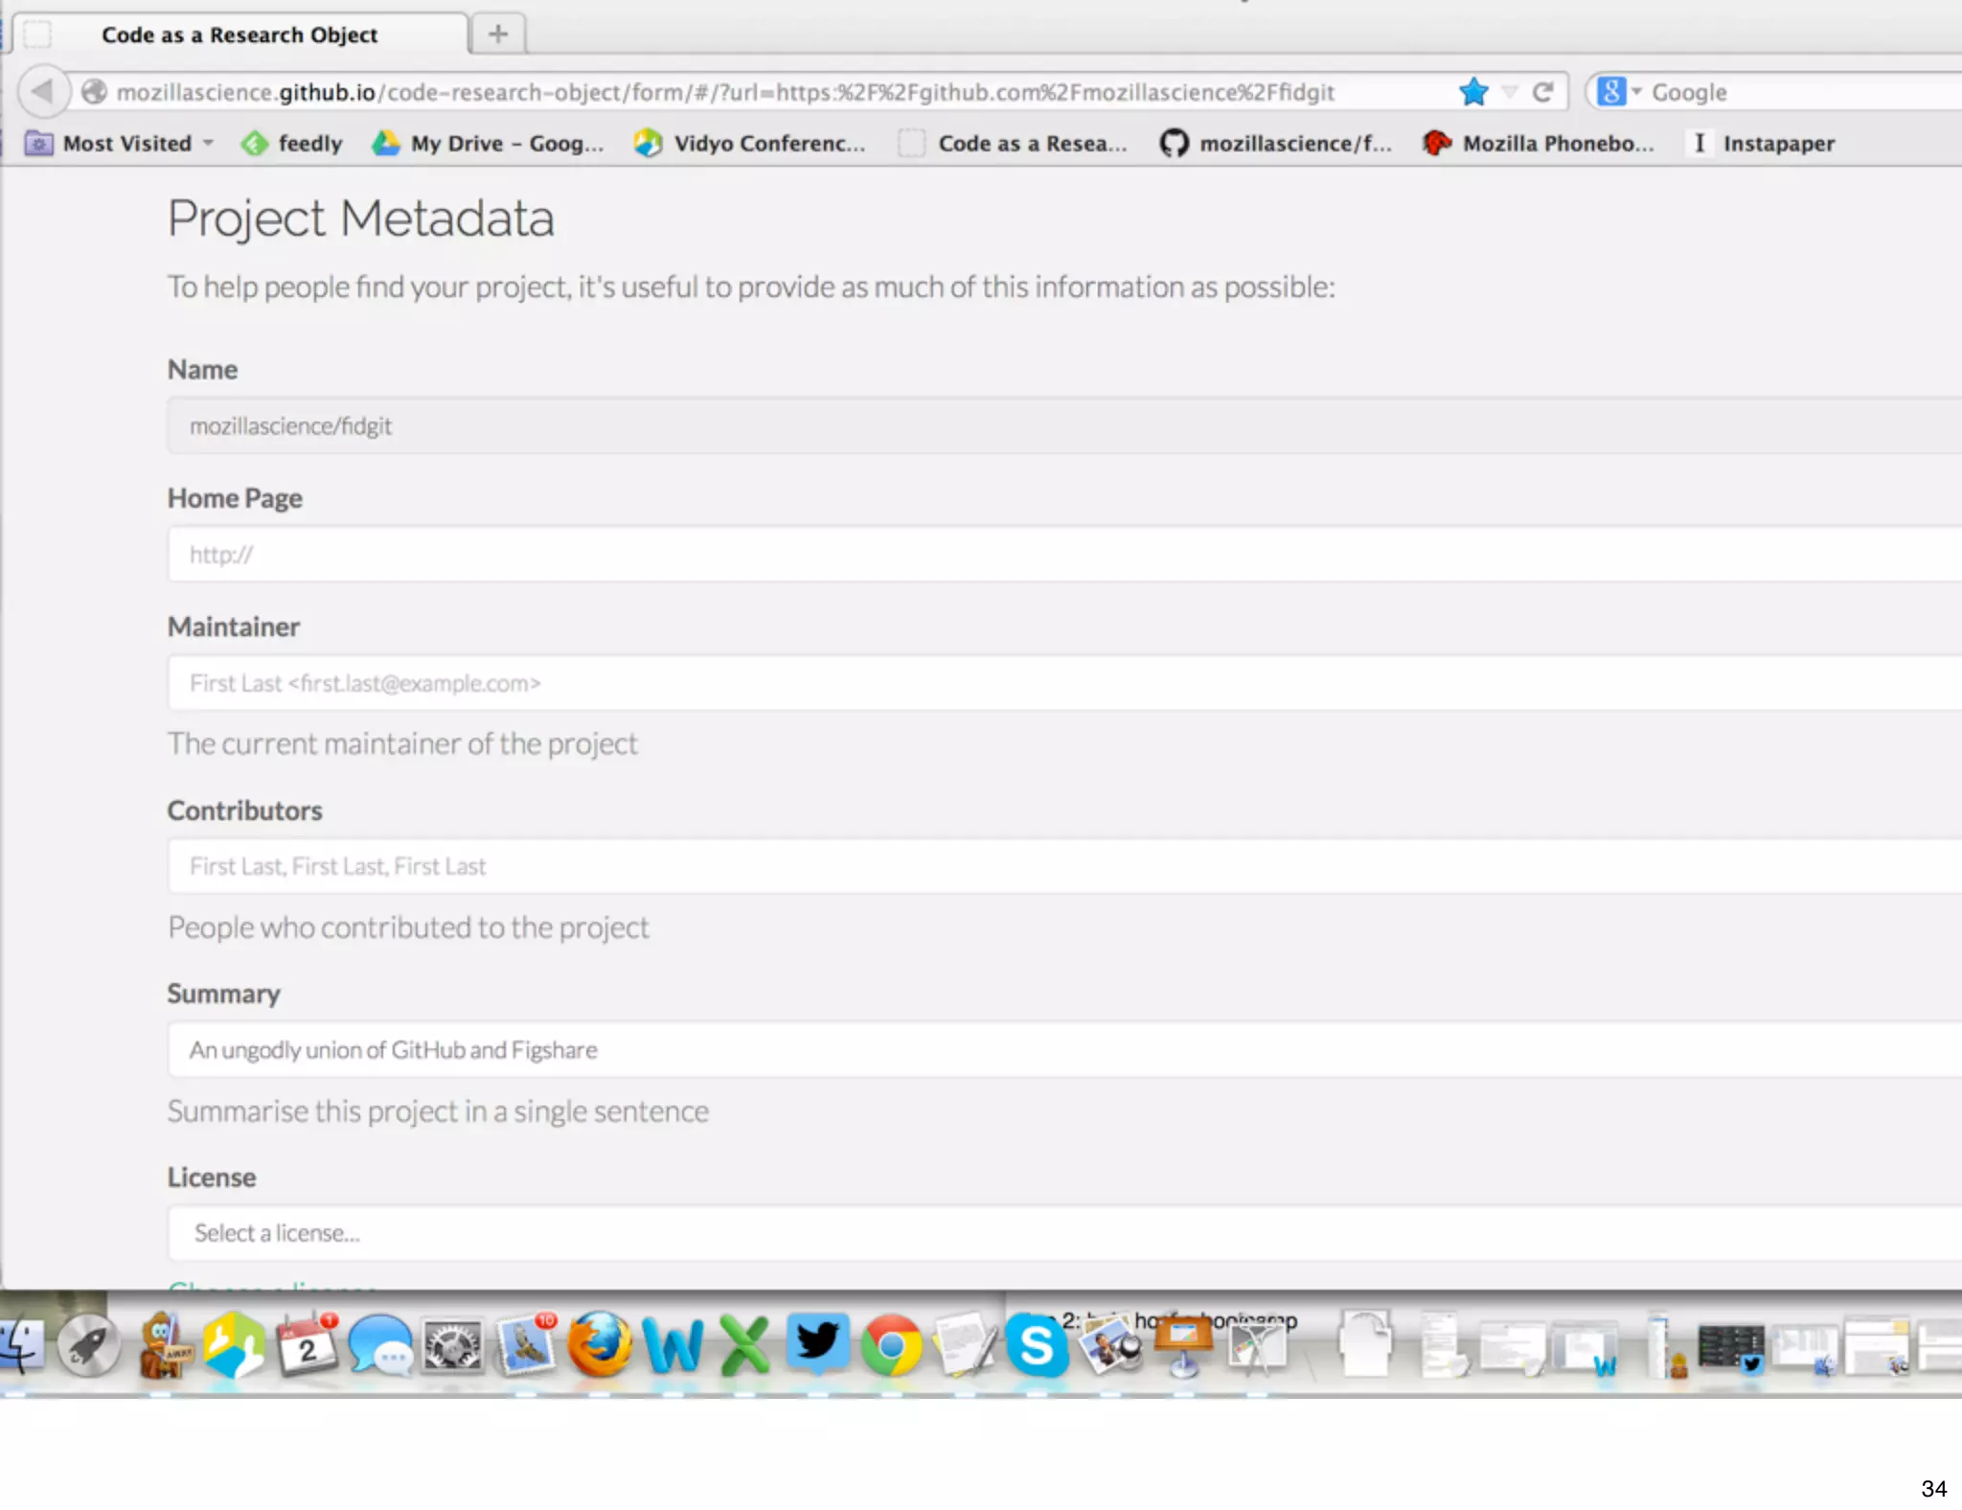Open a new tab with plus button
Image resolution: width=1962 pixels, height=1510 pixels.
tap(498, 34)
